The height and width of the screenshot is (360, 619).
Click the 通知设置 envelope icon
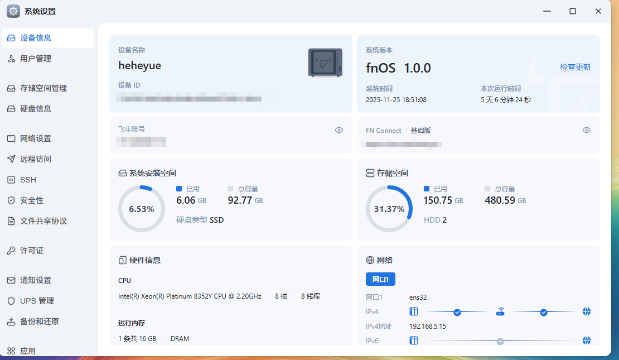(11, 280)
